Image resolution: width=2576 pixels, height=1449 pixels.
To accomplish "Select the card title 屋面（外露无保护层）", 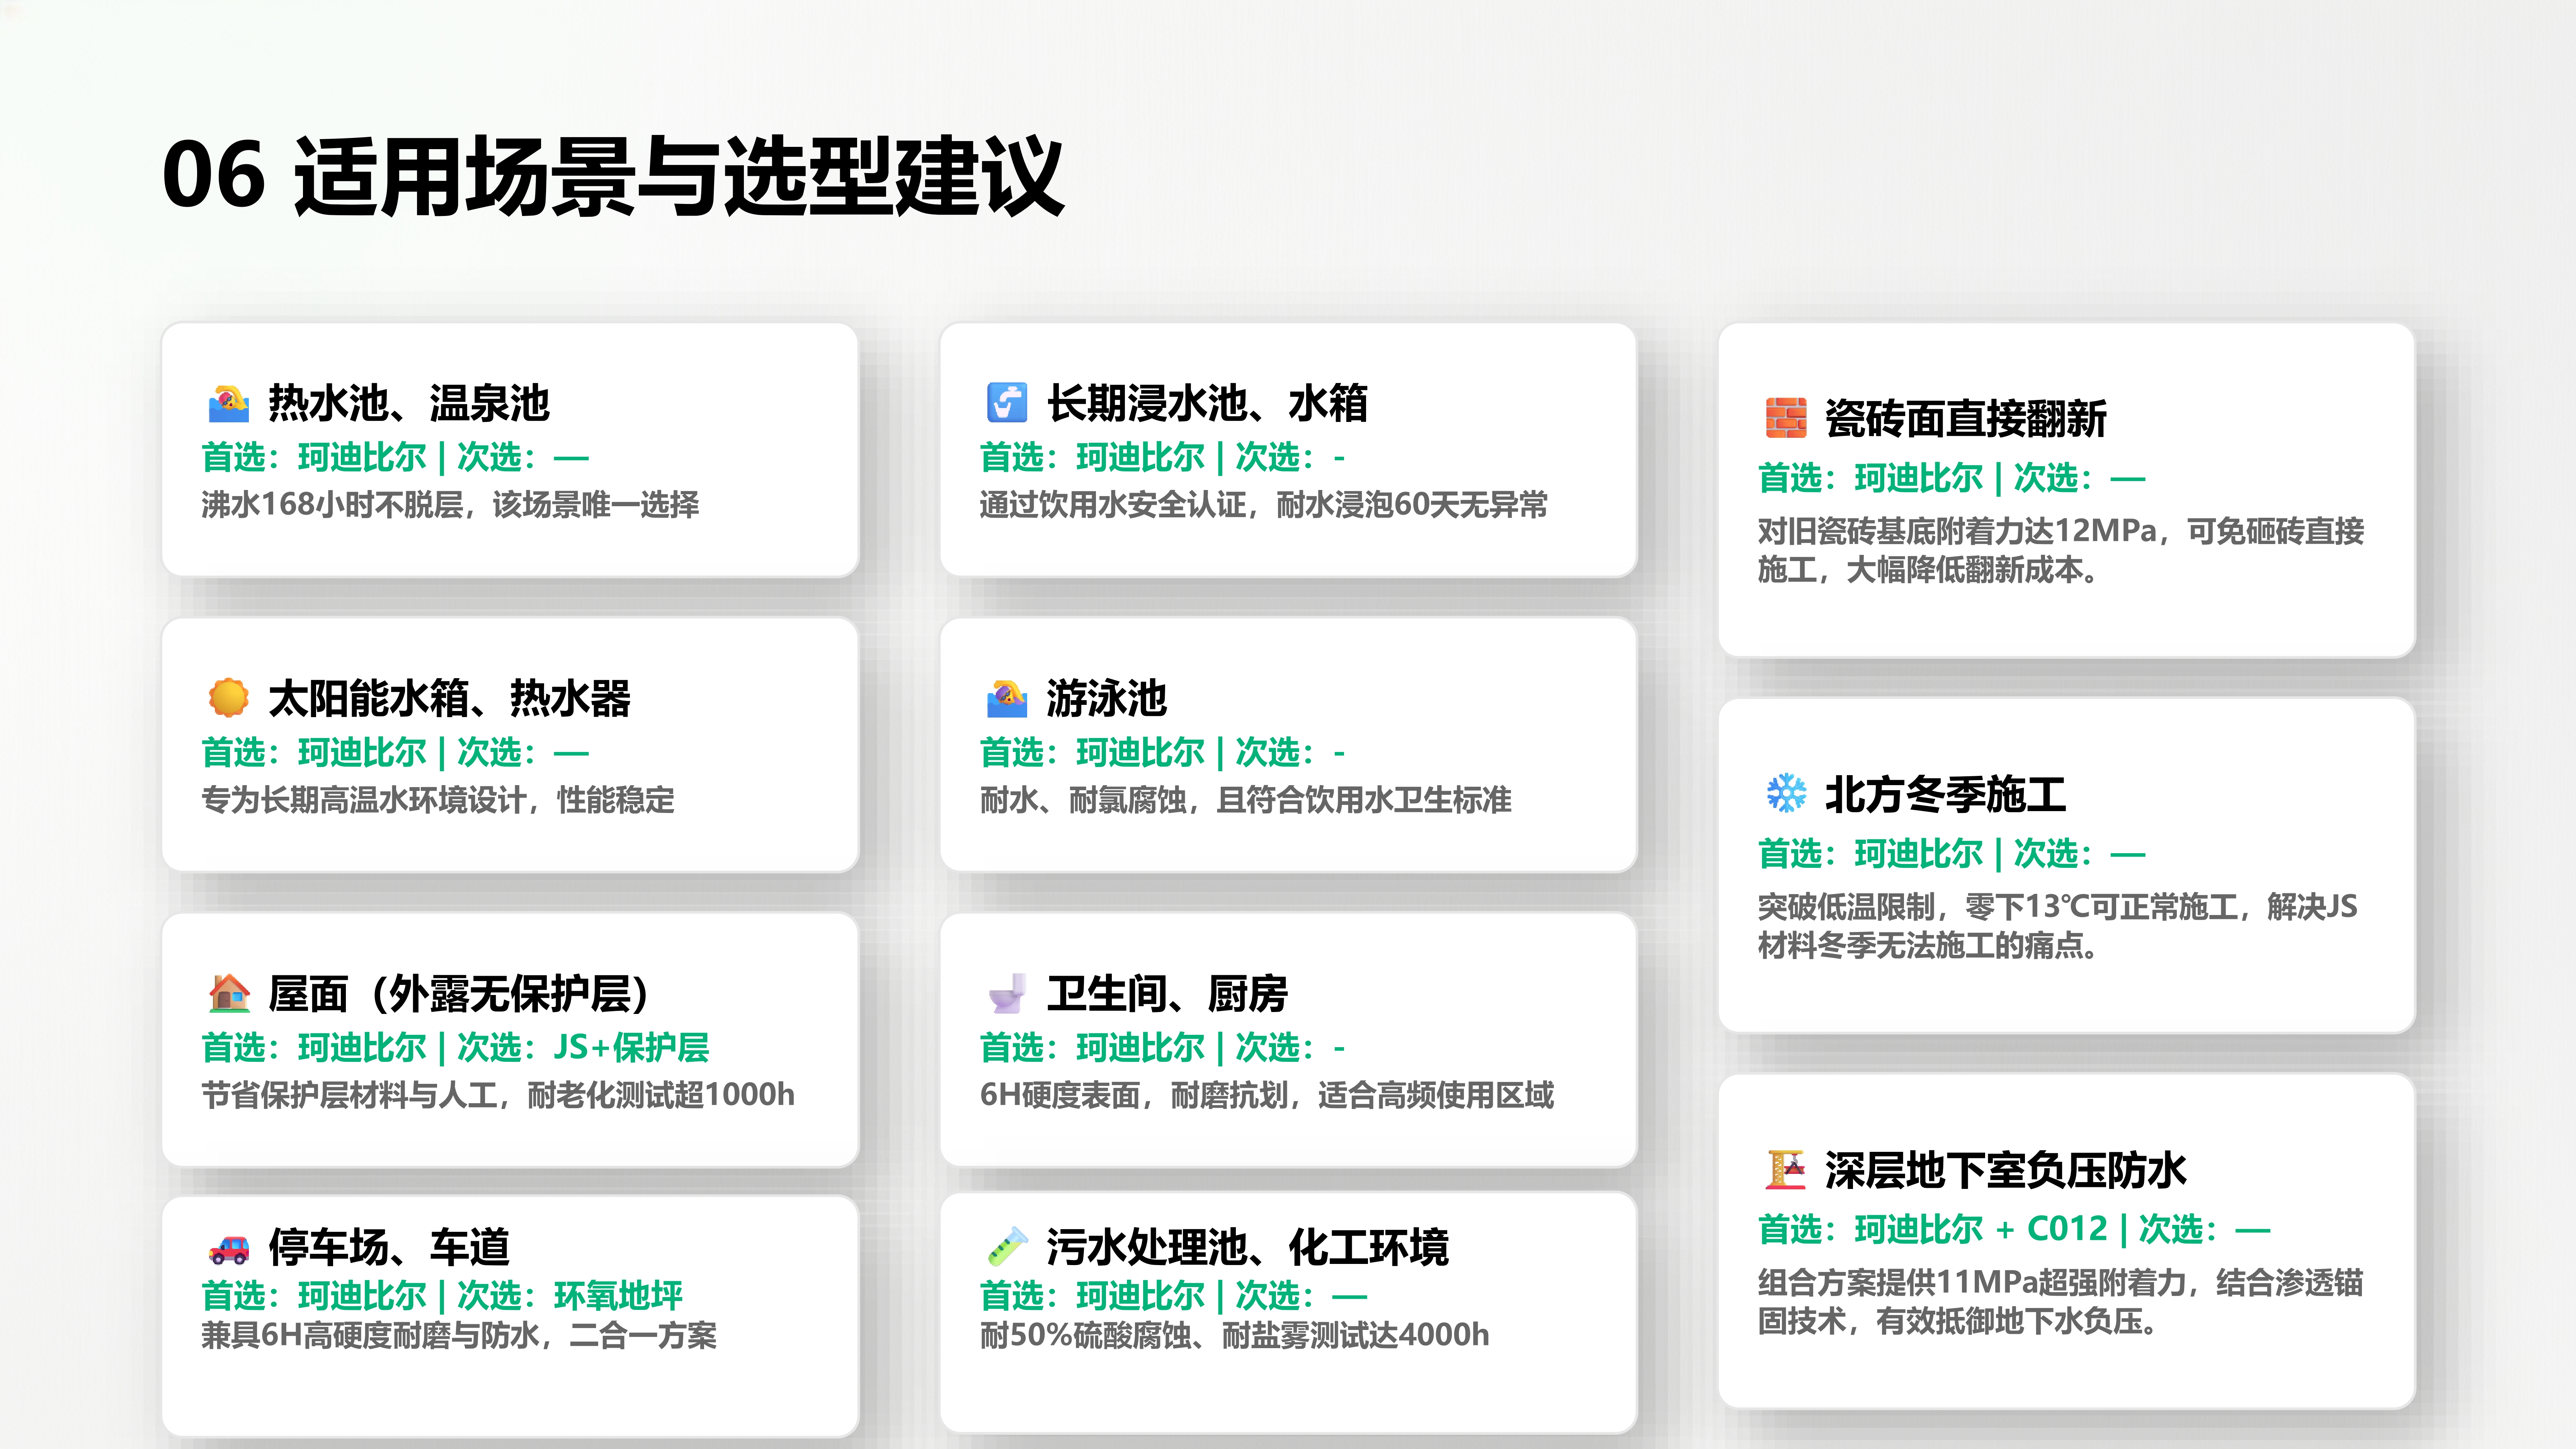I will point(459,993).
